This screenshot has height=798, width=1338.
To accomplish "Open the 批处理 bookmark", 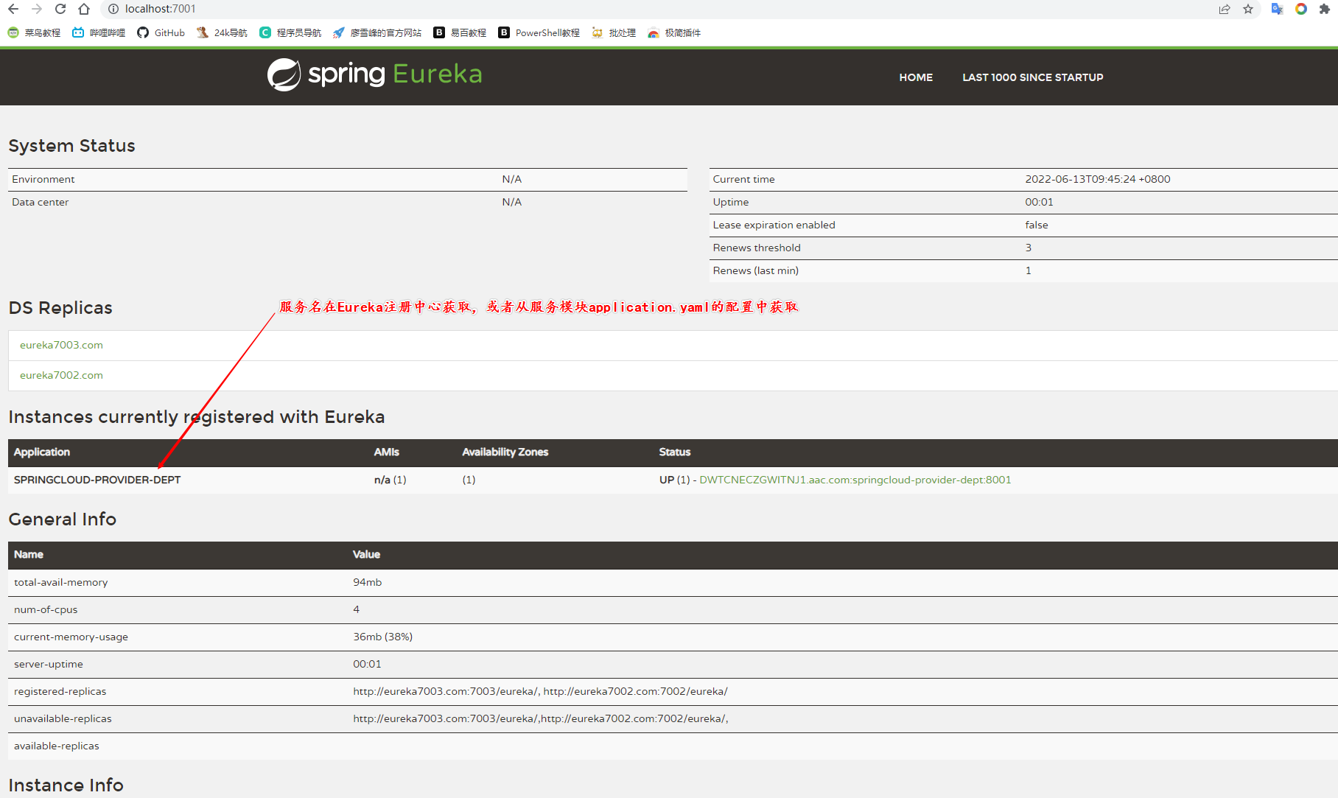I will [x=614, y=32].
